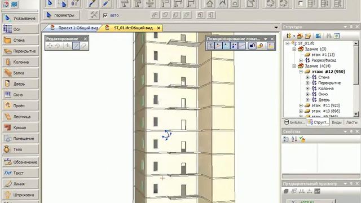The width and height of the screenshot is (361, 203).
Task: Close the Редактирование floating toolbar
Action: [x=85, y=39]
